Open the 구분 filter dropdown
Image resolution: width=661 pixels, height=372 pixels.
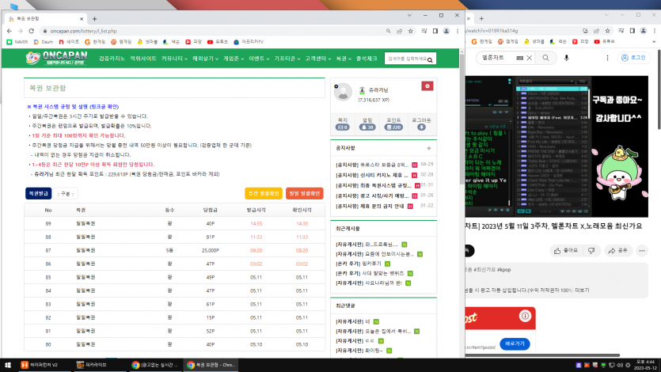(x=66, y=194)
